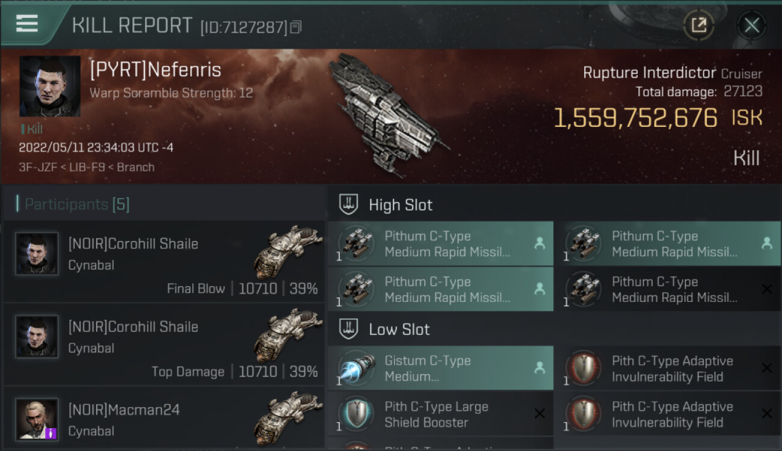Viewport: 782px width, 451px height.
Task: Click the Branch region link
Action: click(135, 167)
